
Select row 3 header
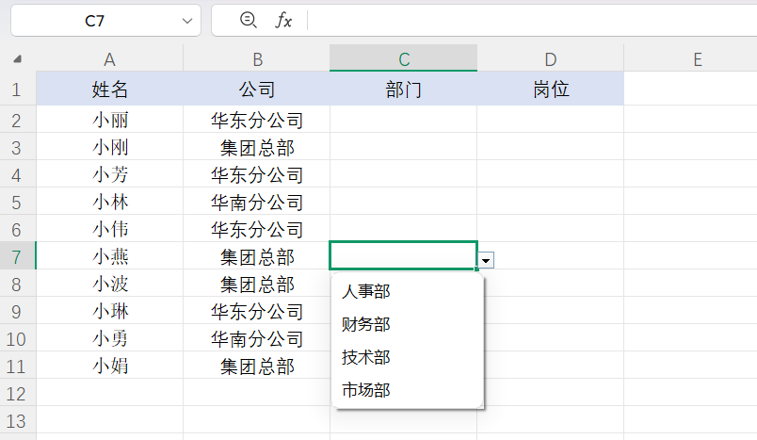(x=18, y=147)
